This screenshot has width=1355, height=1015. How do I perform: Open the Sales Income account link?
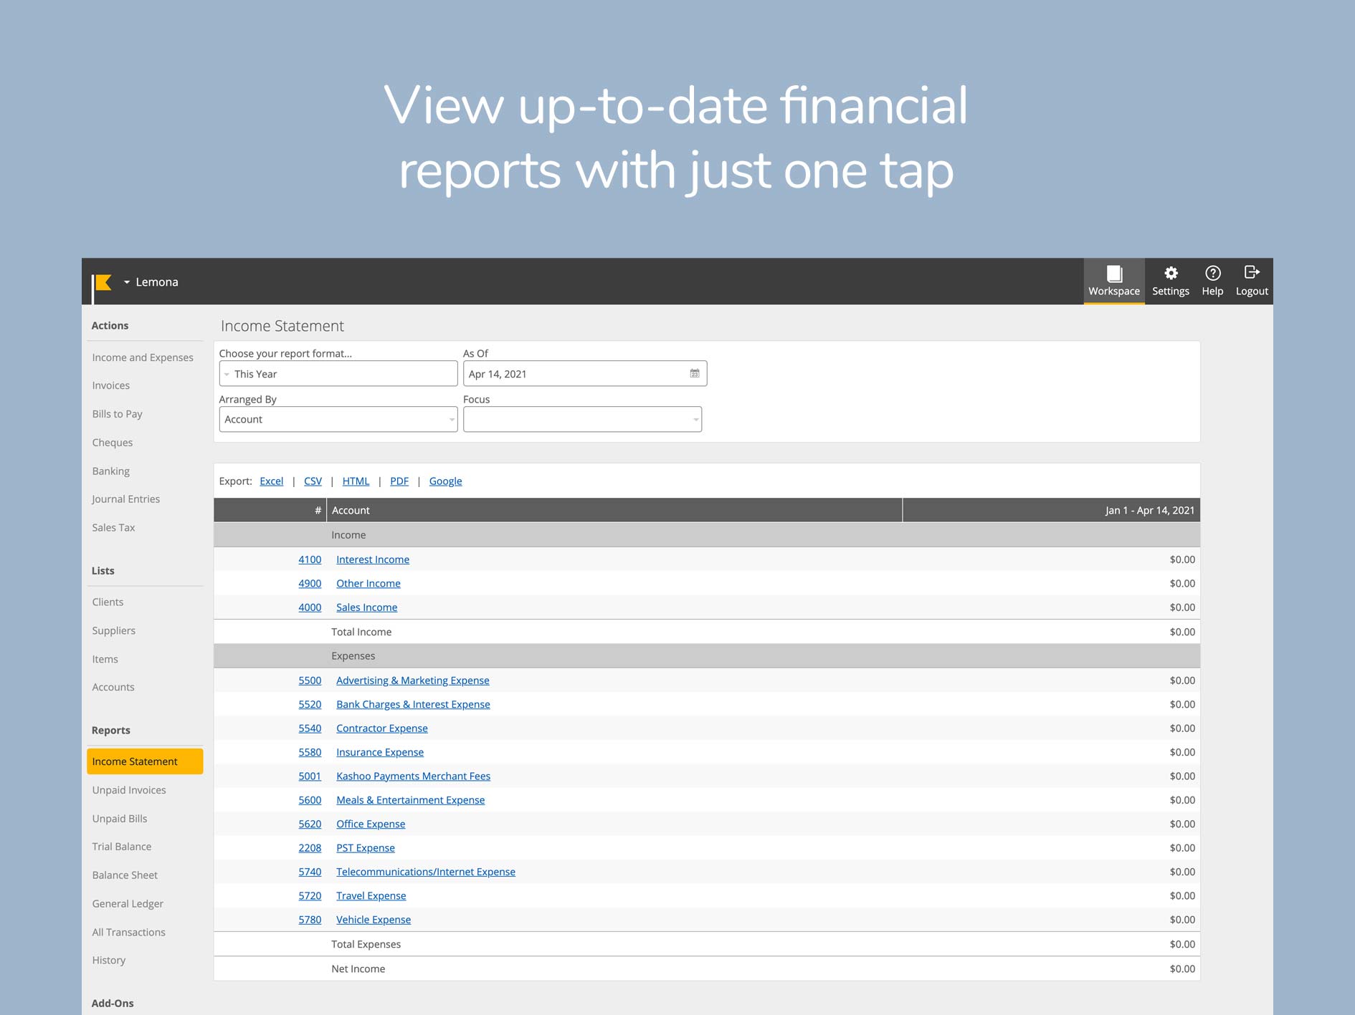(366, 607)
